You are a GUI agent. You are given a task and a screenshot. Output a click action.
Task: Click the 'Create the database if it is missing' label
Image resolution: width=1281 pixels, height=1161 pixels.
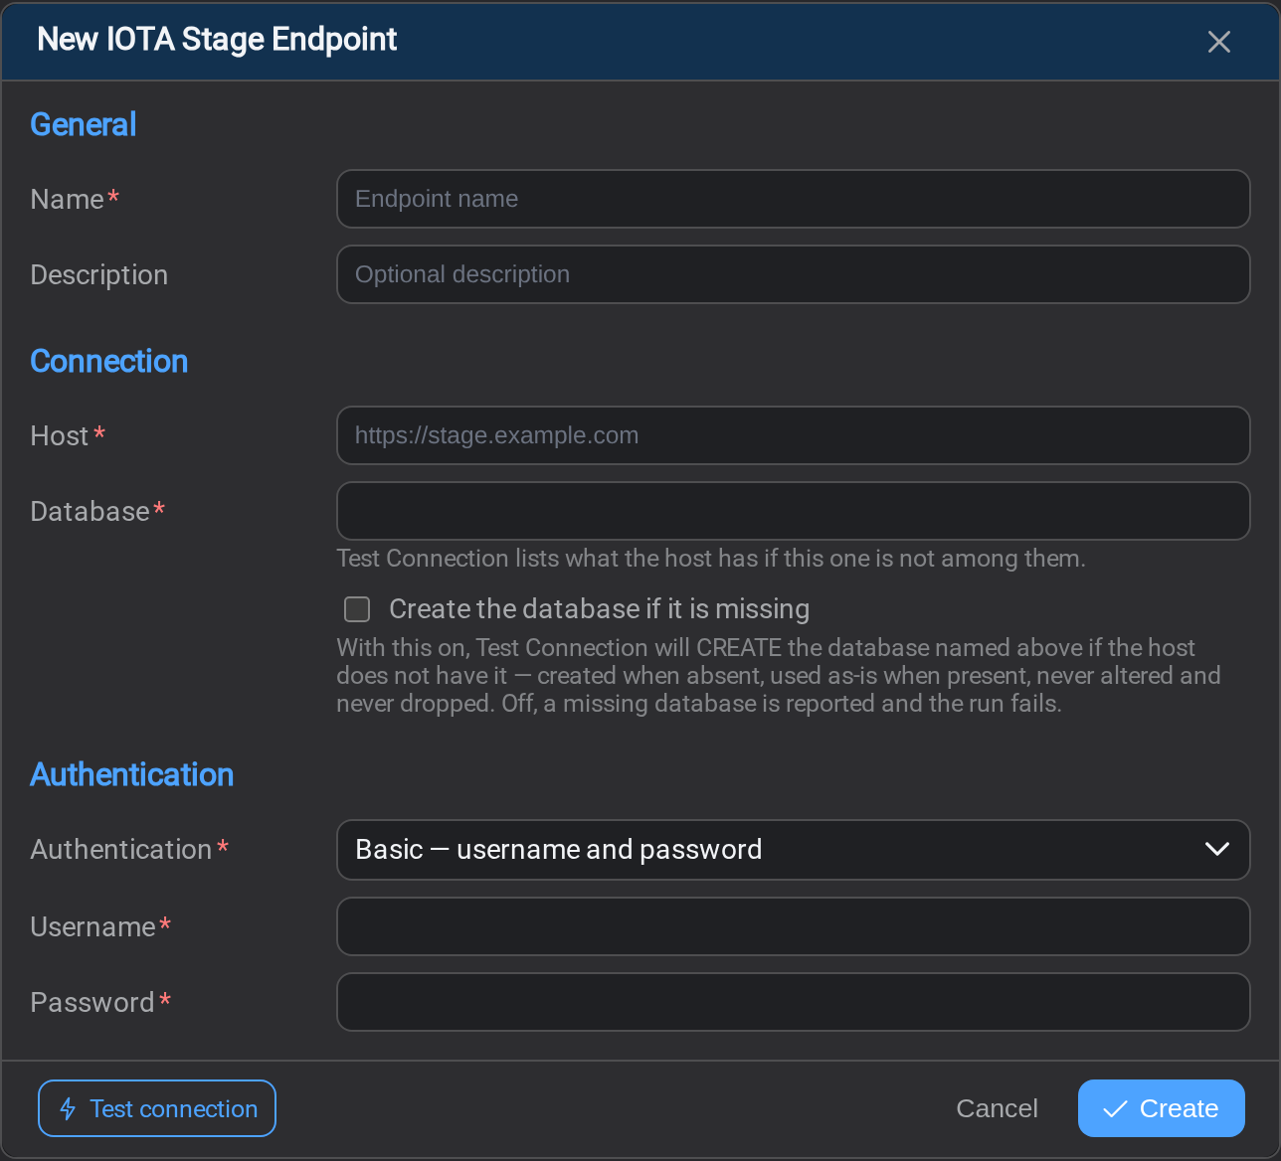pos(600,608)
